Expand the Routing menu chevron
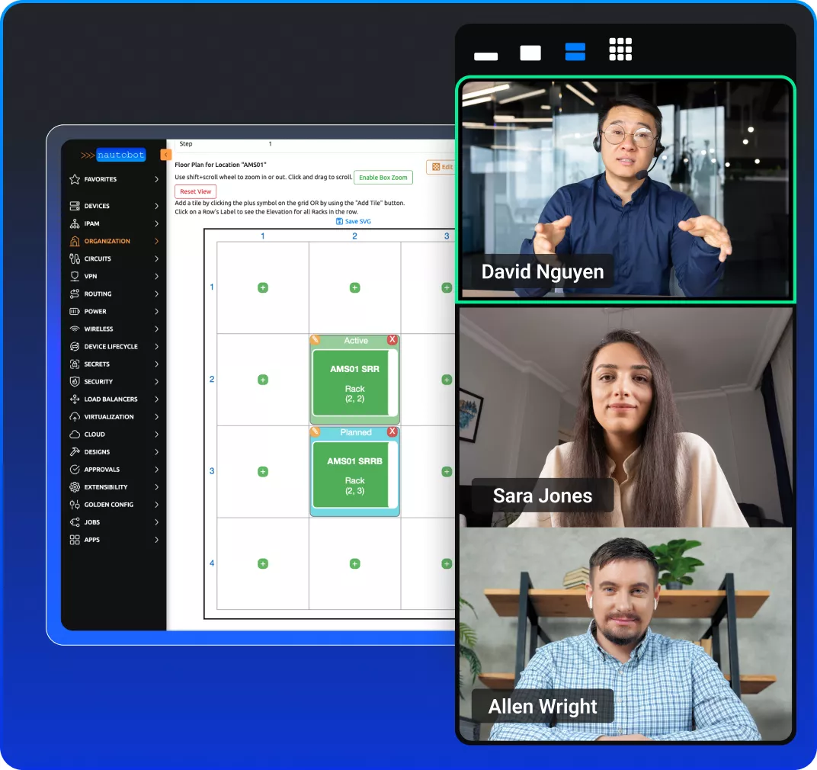 point(156,294)
